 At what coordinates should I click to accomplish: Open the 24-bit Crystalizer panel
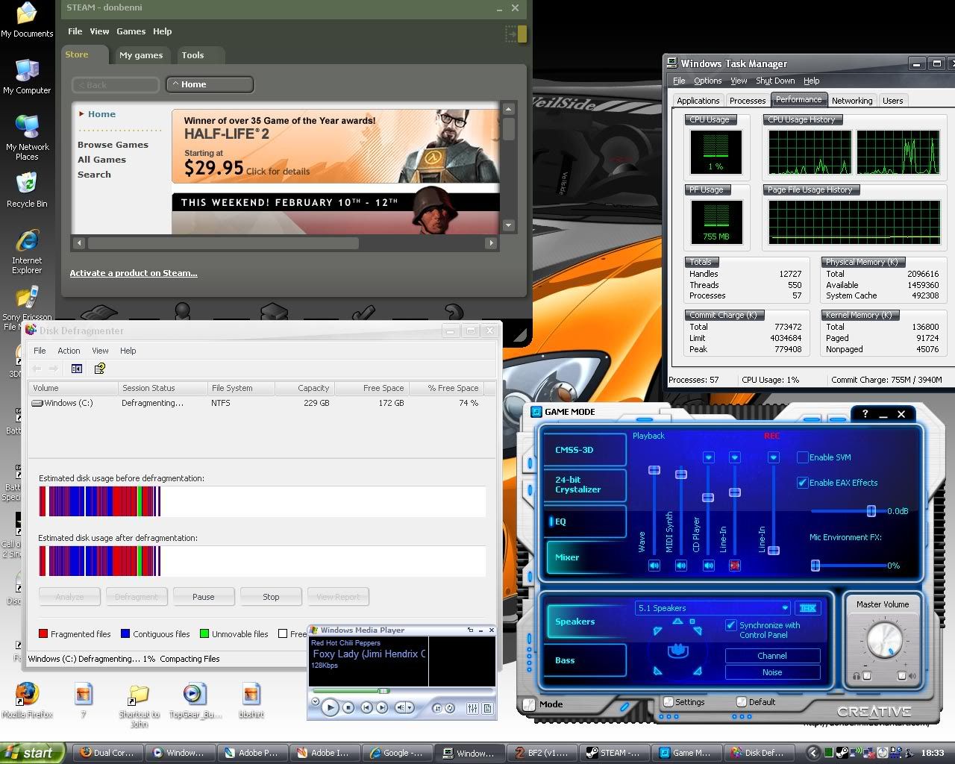coord(584,485)
